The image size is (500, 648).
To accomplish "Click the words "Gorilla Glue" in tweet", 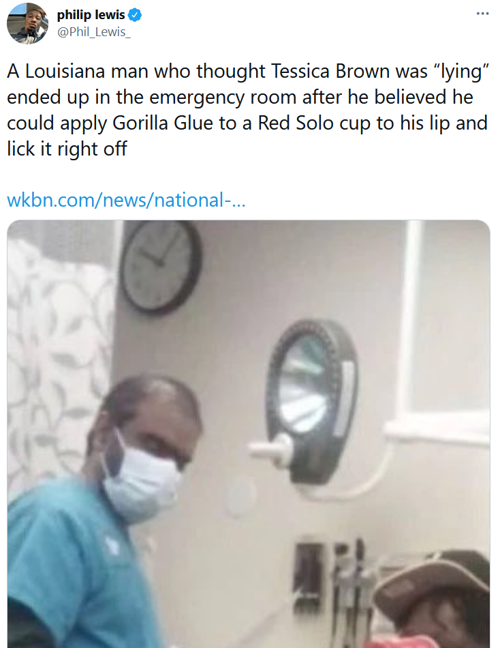I will pyautogui.click(x=163, y=123).
